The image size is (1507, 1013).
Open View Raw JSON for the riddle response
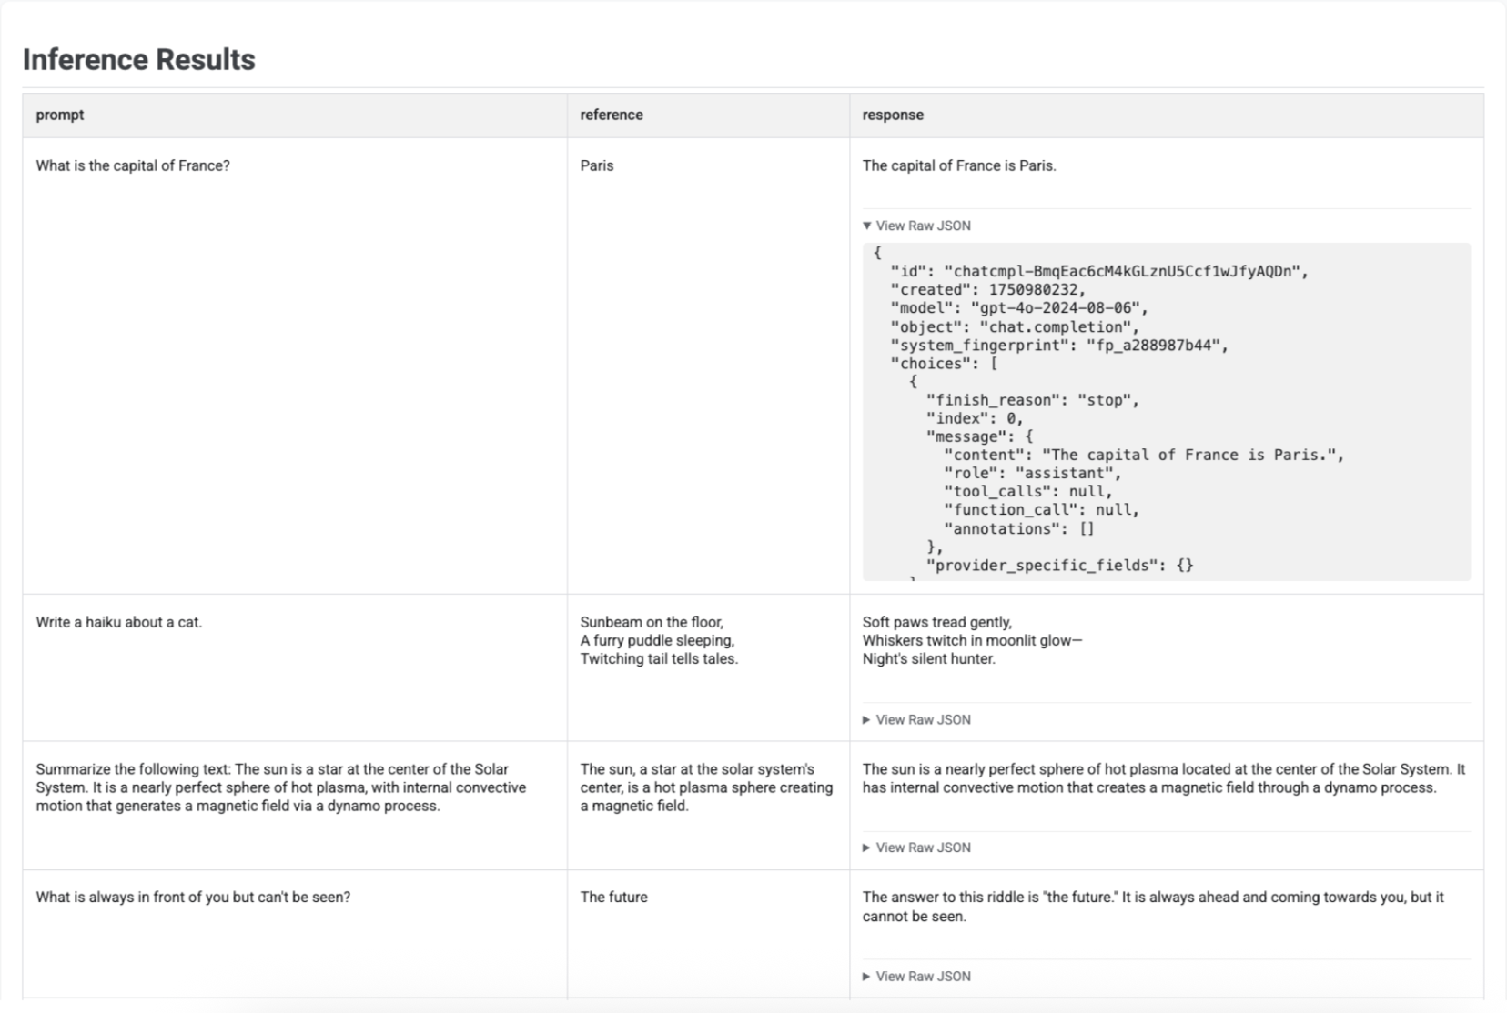point(916,976)
